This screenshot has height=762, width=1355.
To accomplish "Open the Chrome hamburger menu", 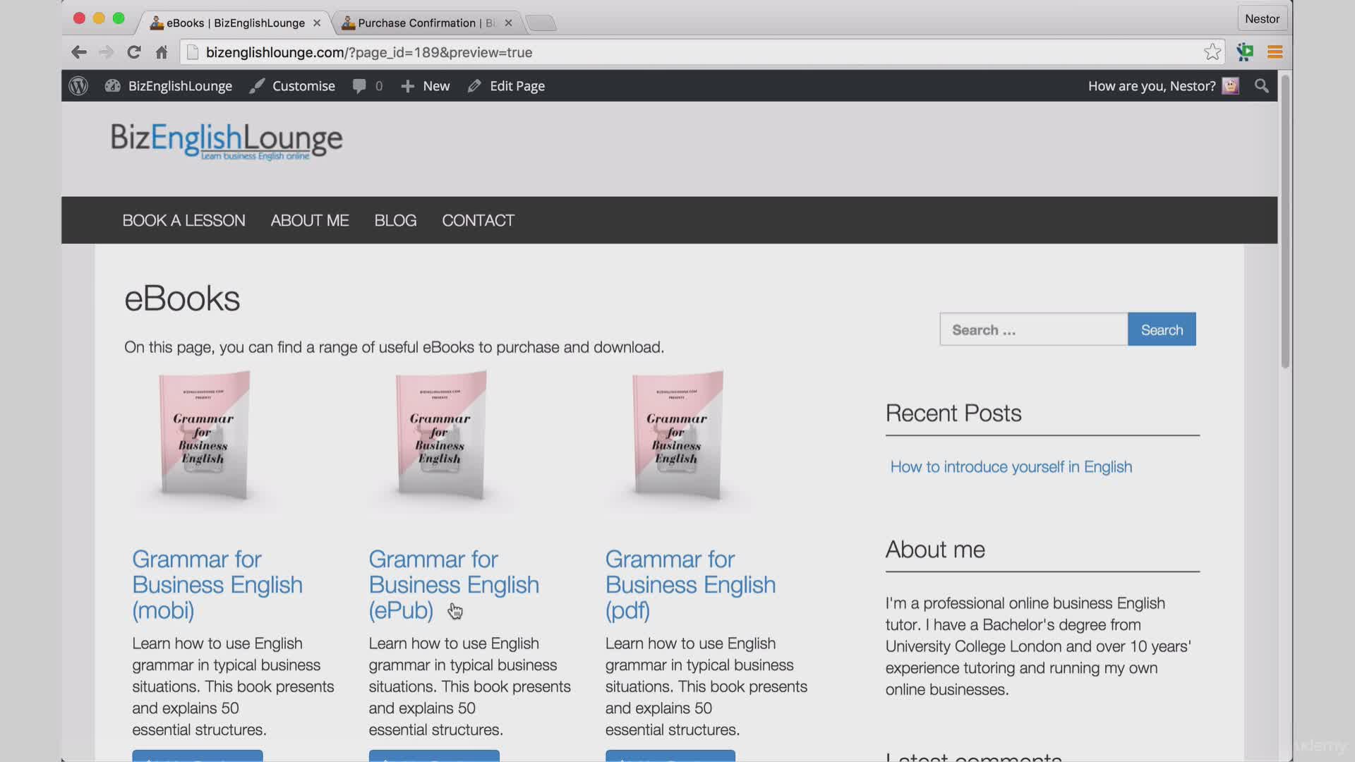I will tap(1275, 52).
